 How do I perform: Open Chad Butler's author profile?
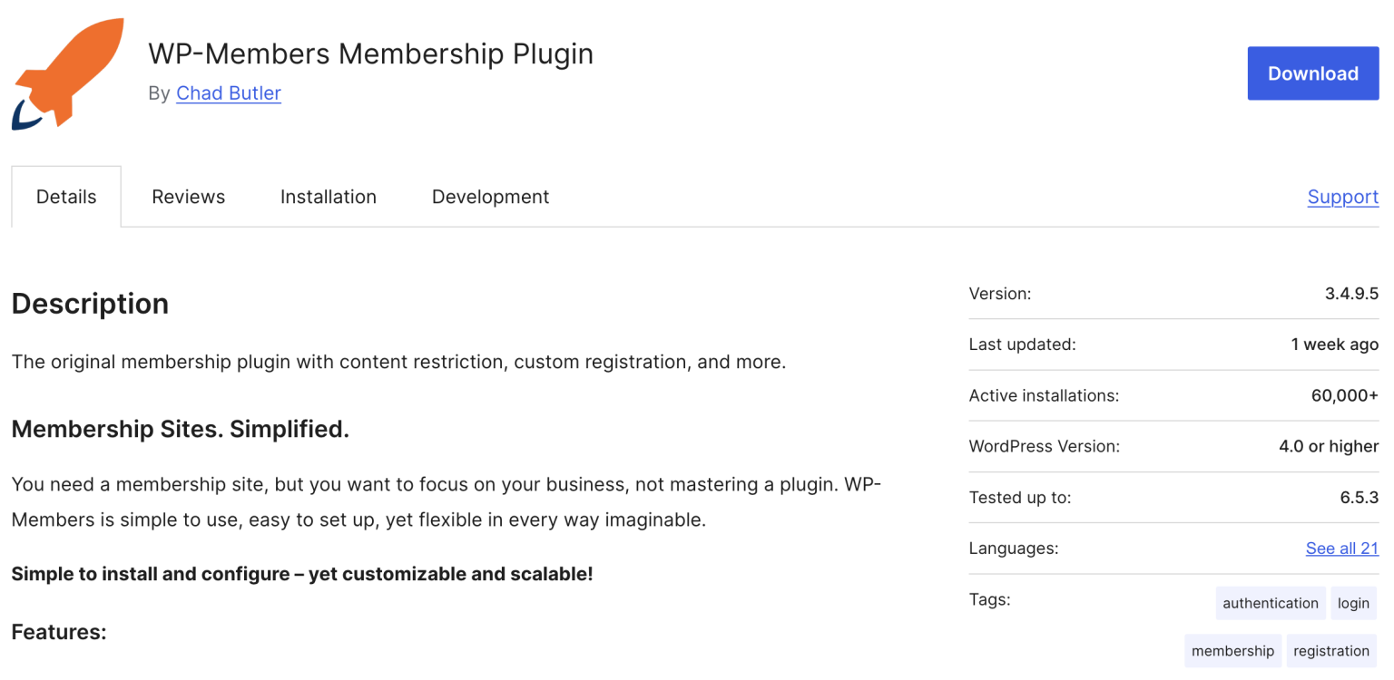point(228,92)
